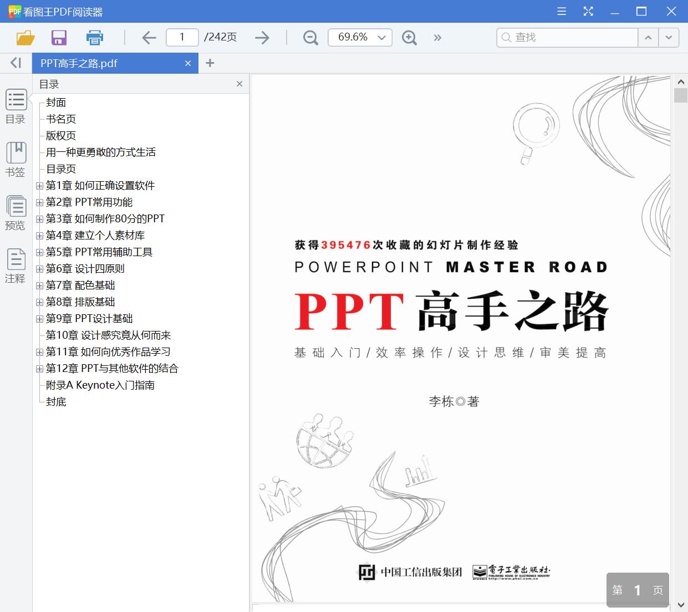Open 附录A Keynote入门指南
Screen dimensions: 688x612
[100, 385]
